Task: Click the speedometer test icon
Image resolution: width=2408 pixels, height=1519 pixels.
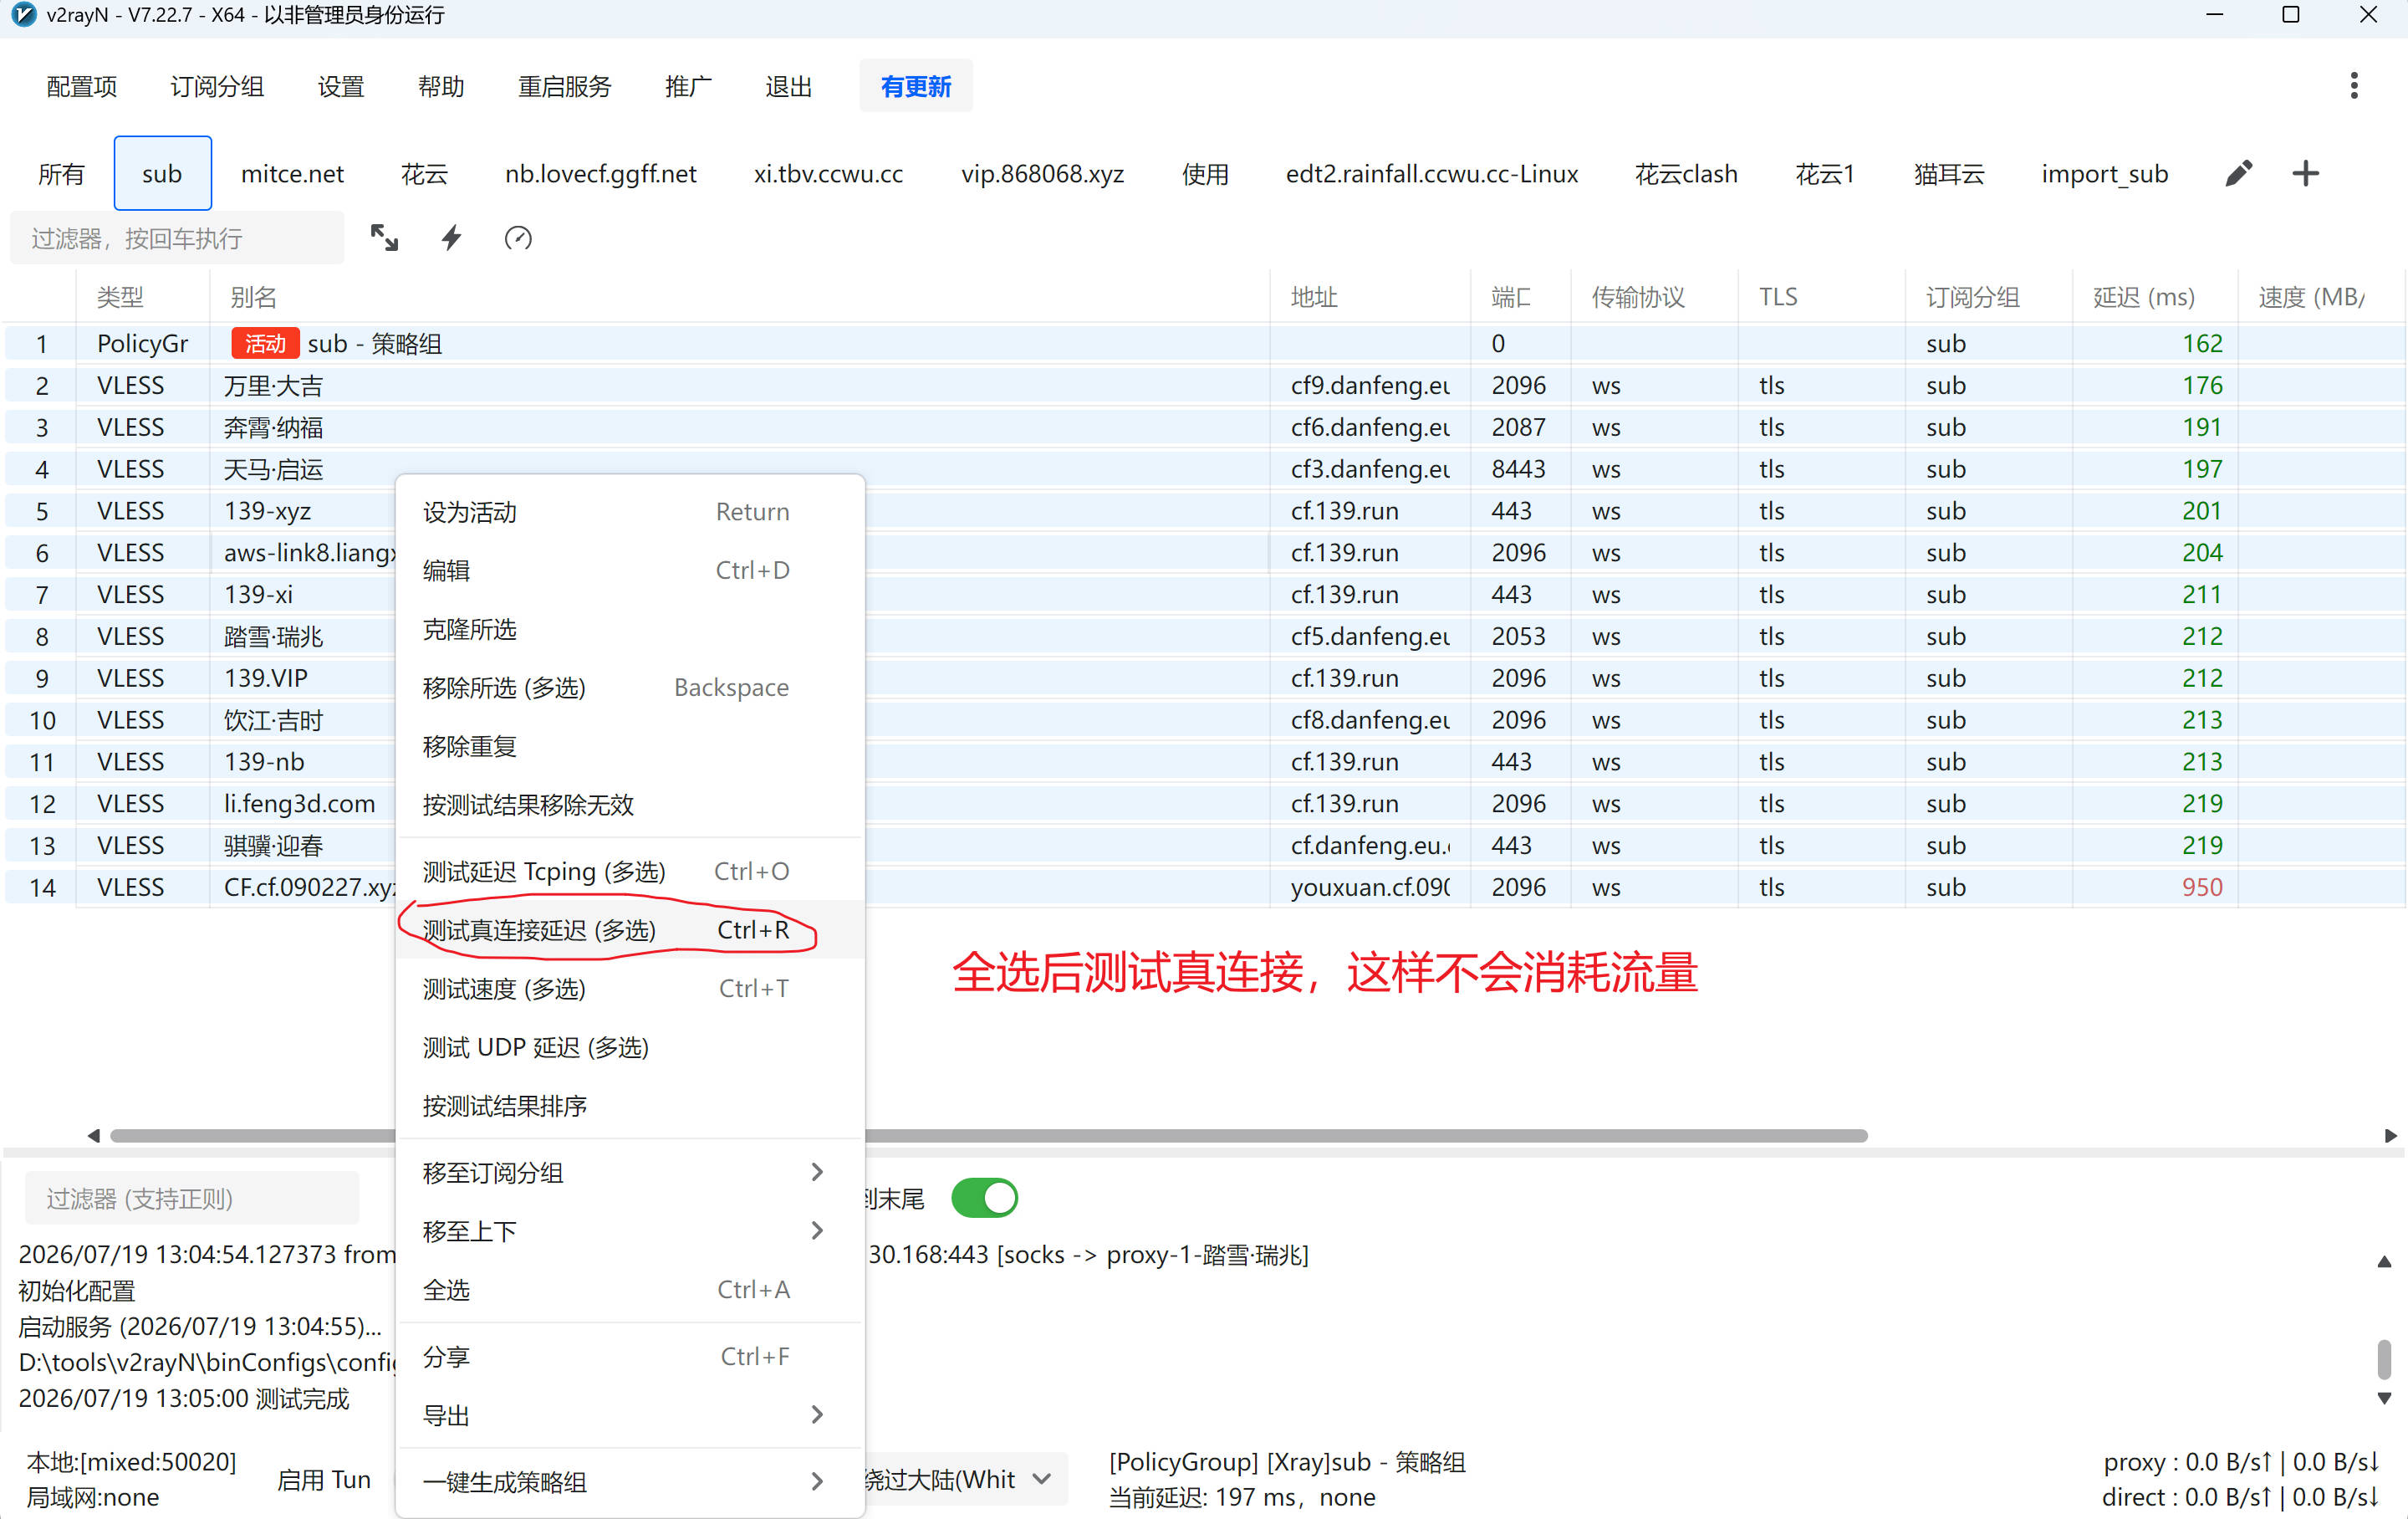Action: [x=518, y=238]
